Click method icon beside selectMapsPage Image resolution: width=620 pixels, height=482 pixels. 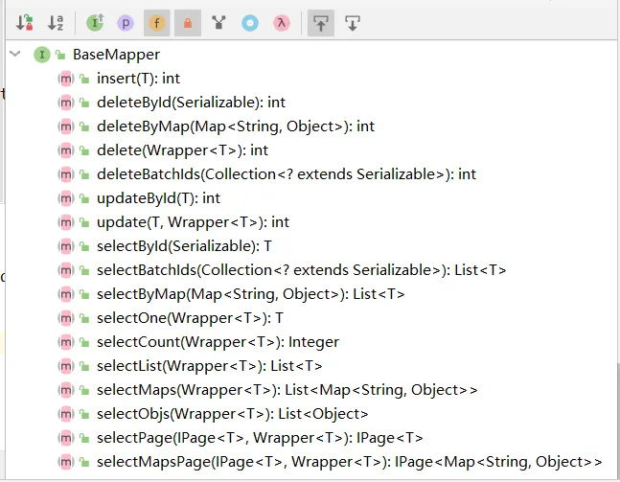pos(66,462)
